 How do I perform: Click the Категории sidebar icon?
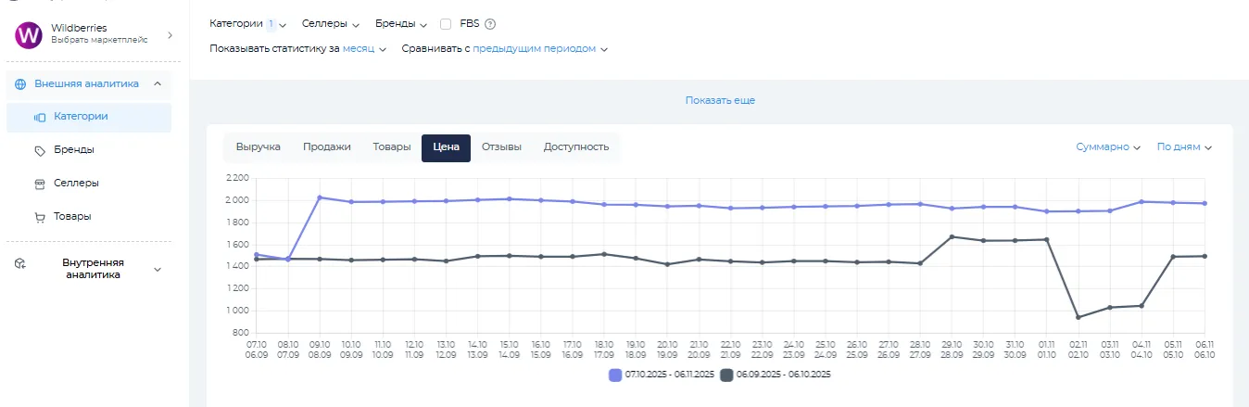[x=40, y=117]
